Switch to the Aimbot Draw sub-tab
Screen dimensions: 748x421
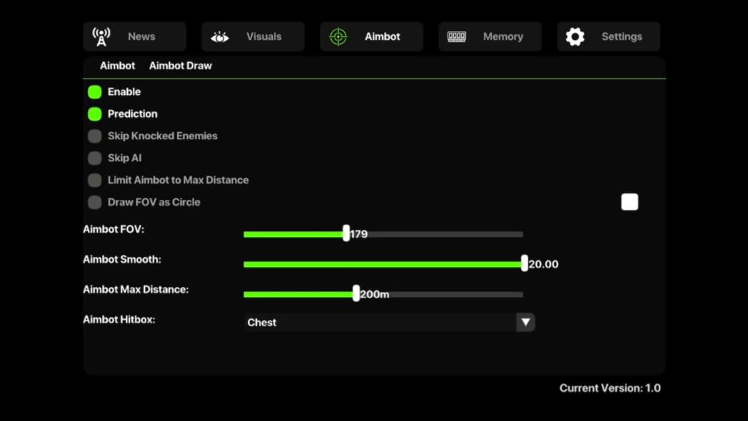pyautogui.click(x=181, y=66)
